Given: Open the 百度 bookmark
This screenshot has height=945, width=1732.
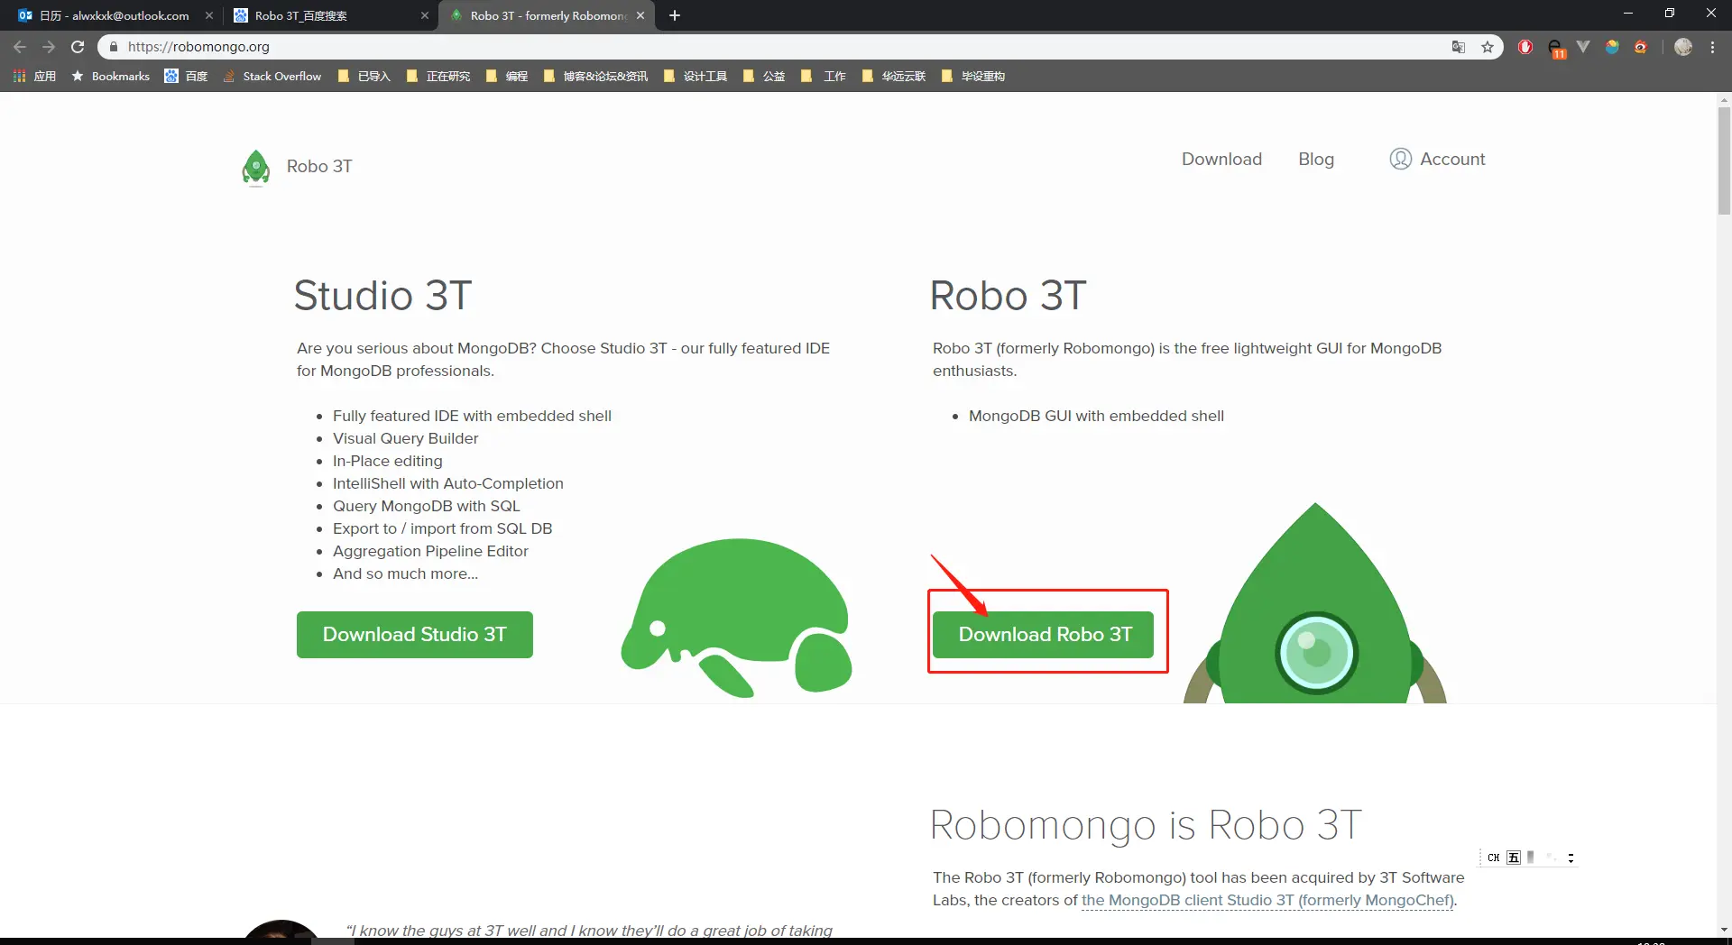Looking at the screenshot, I should point(186,76).
